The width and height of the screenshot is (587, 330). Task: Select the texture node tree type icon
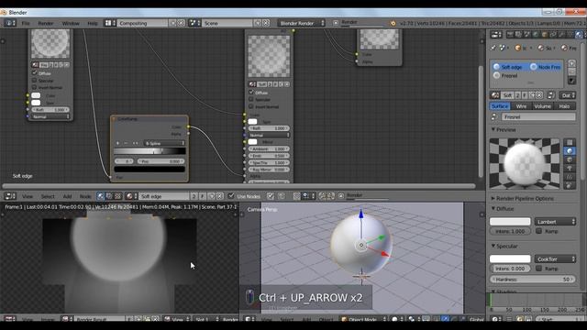coord(117,196)
